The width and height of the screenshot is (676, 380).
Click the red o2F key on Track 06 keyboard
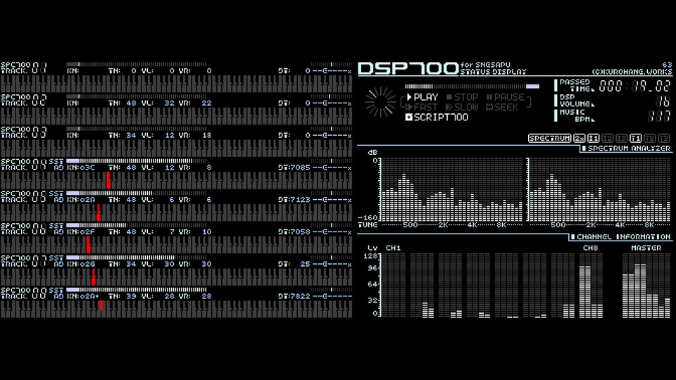(89, 244)
